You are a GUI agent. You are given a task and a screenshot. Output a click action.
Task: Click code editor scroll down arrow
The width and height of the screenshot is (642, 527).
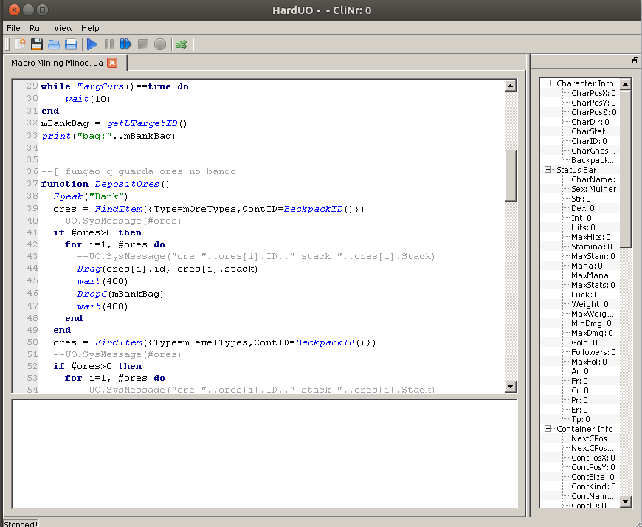[510, 387]
